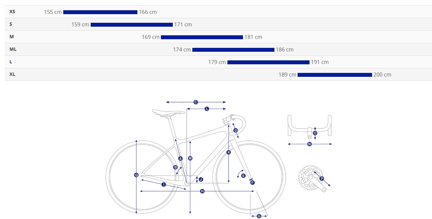Click the P crank length marker

(322, 178)
